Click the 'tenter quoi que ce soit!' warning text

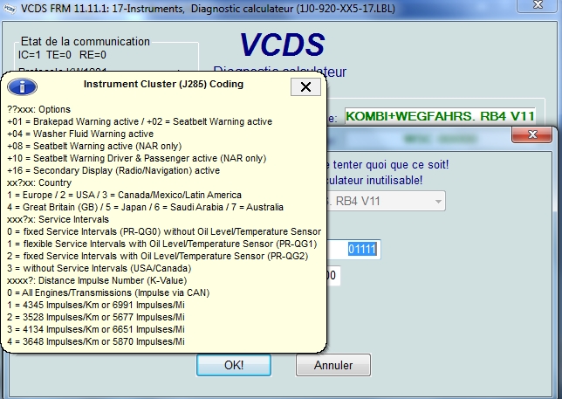pos(391,164)
